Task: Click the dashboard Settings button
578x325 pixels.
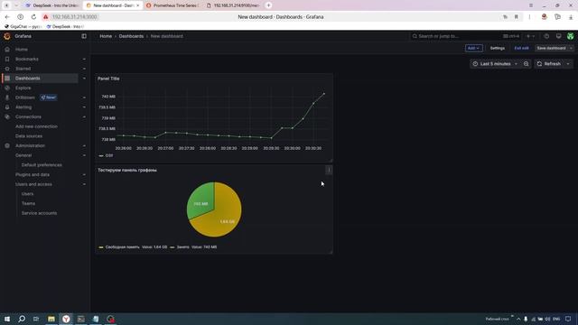Action: [x=498, y=48]
